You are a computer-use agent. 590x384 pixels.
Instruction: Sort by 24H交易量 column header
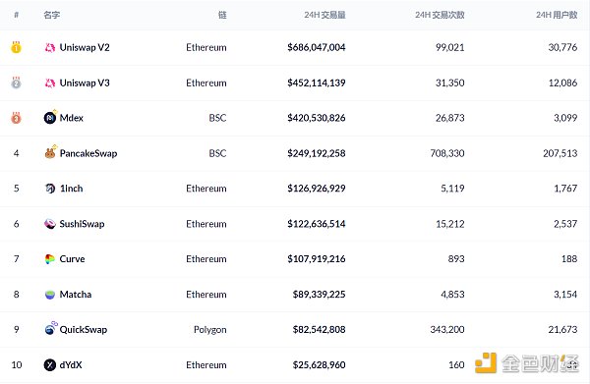pos(324,15)
